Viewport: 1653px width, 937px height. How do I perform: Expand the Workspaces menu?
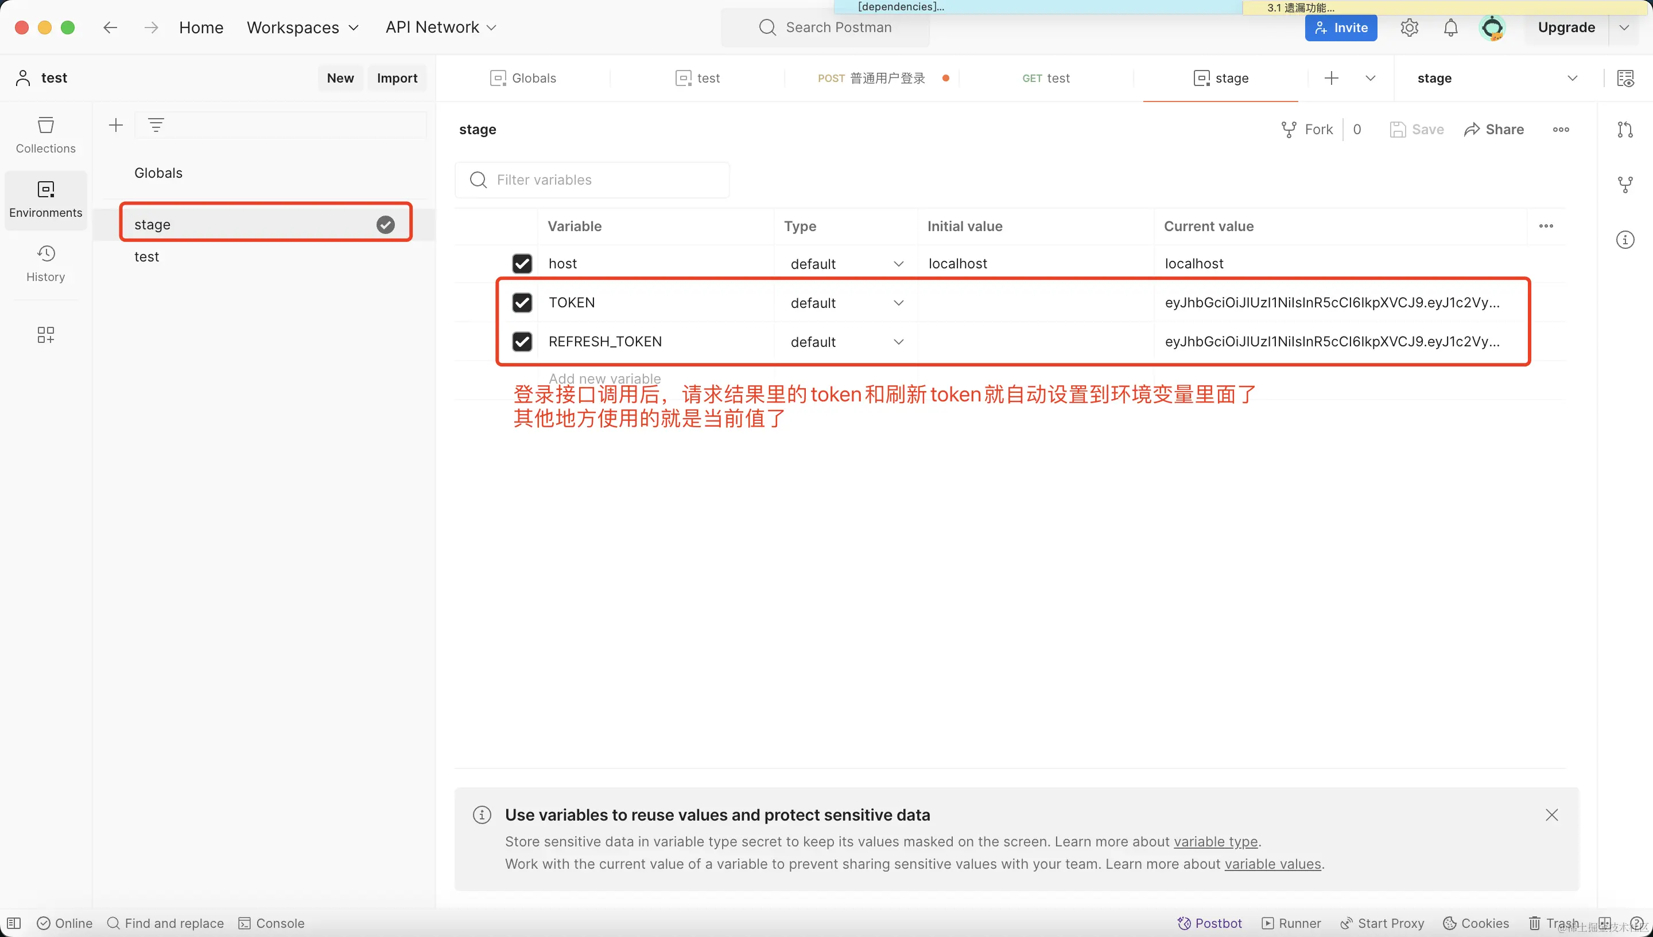click(x=302, y=28)
